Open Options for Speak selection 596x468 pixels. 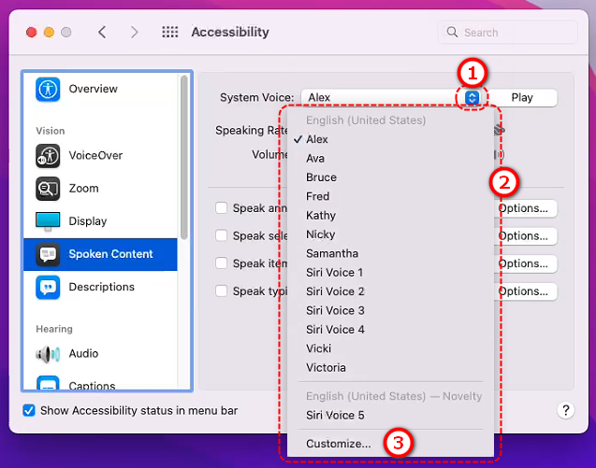525,236
